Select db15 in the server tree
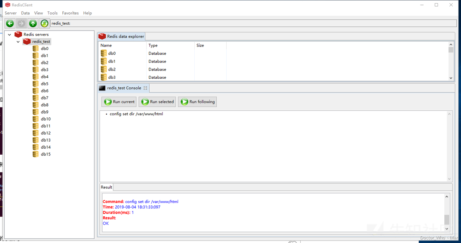The width and height of the screenshot is (461, 243). (x=45, y=154)
